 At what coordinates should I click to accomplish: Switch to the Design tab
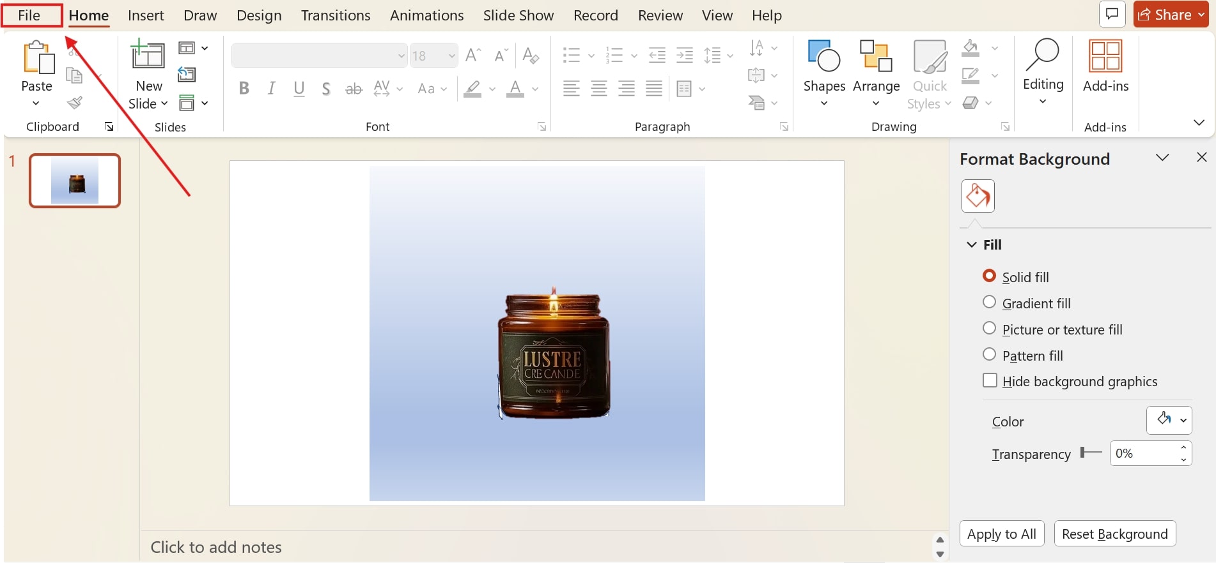coord(259,15)
